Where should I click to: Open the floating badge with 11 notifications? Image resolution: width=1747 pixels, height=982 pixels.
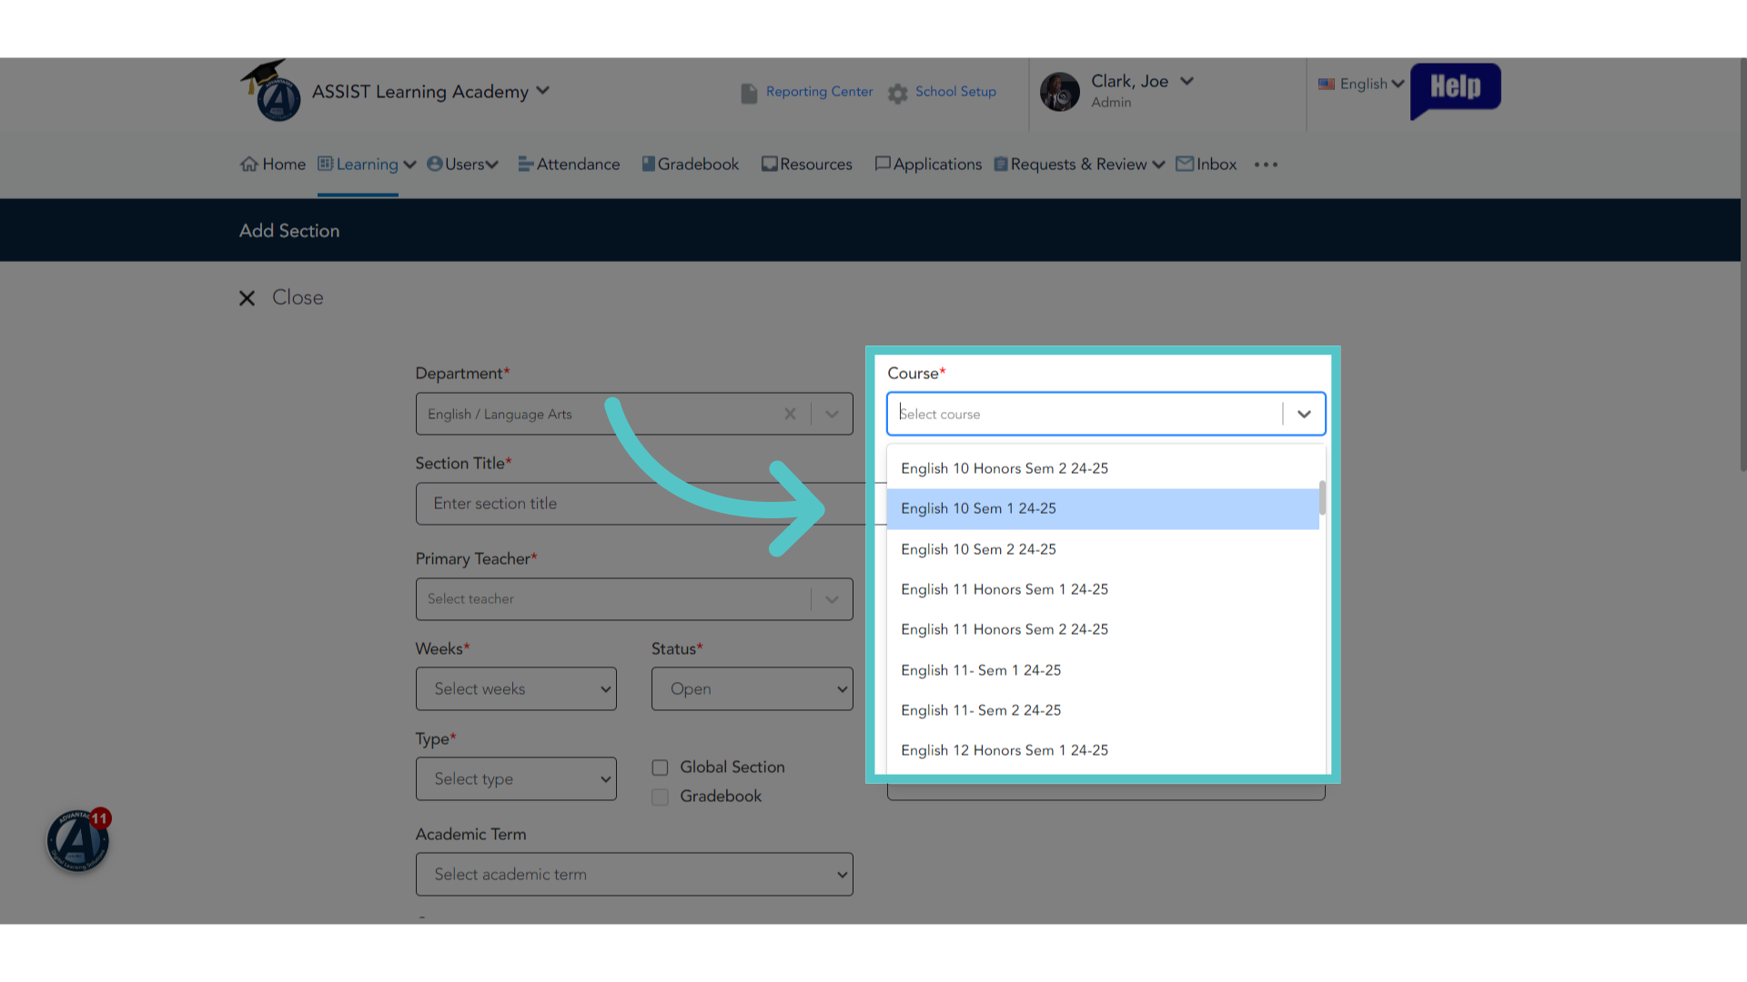pos(78,840)
